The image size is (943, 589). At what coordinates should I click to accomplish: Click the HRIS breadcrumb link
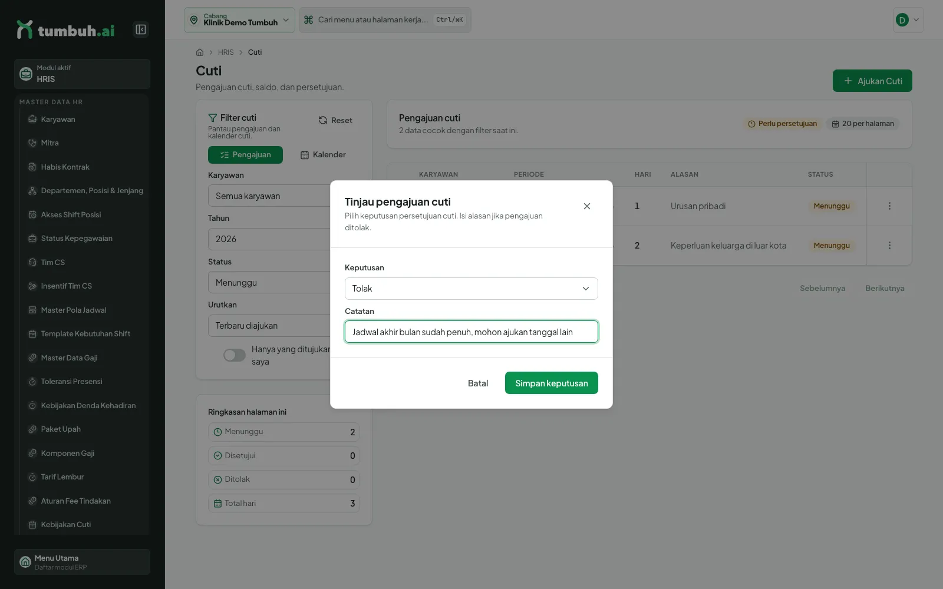[x=226, y=52]
